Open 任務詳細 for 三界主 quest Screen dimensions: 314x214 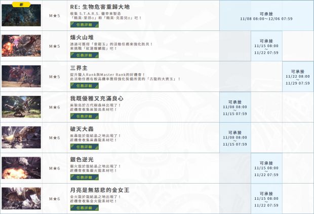84,86
